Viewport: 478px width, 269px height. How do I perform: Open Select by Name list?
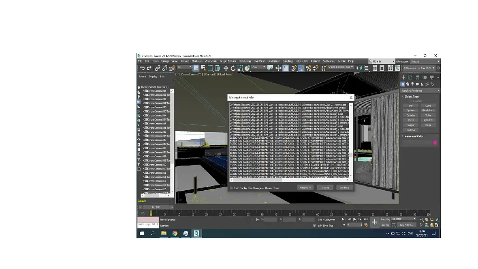[x=203, y=68]
